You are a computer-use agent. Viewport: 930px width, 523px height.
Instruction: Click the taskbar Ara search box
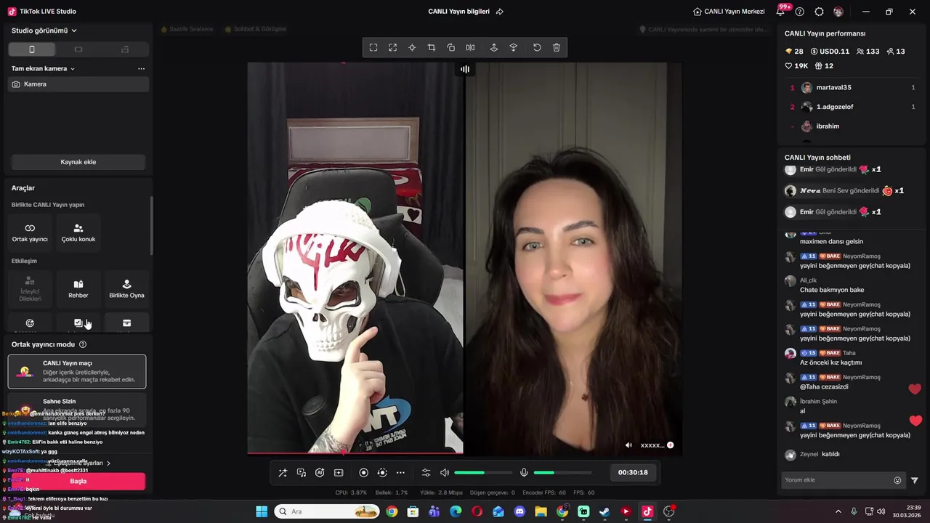pyautogui.click(x=328, y=511)
